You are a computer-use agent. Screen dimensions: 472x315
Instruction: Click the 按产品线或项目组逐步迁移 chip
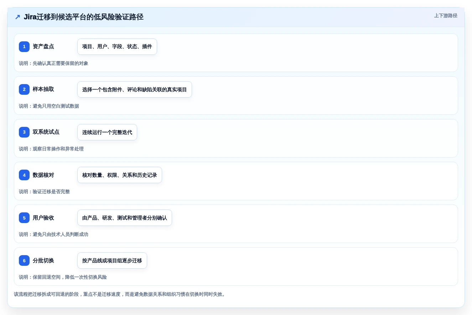click(112, 260)
